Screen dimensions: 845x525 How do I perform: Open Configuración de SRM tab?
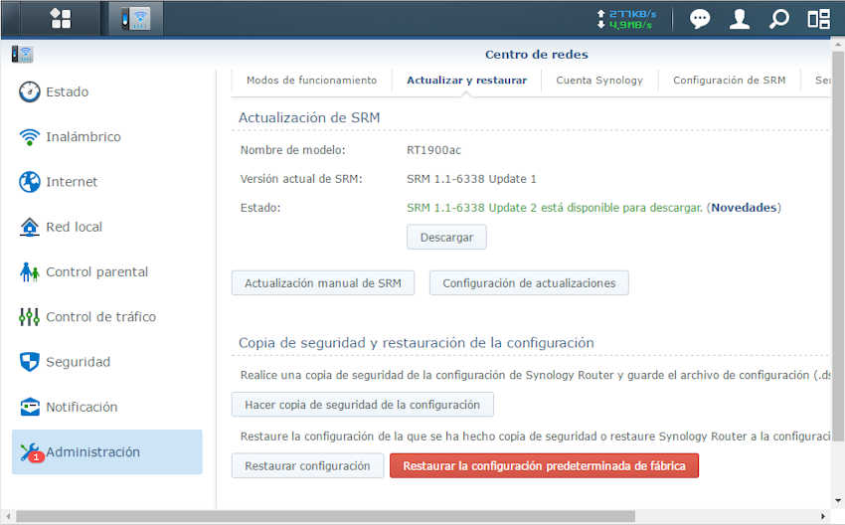click(729, 81)
